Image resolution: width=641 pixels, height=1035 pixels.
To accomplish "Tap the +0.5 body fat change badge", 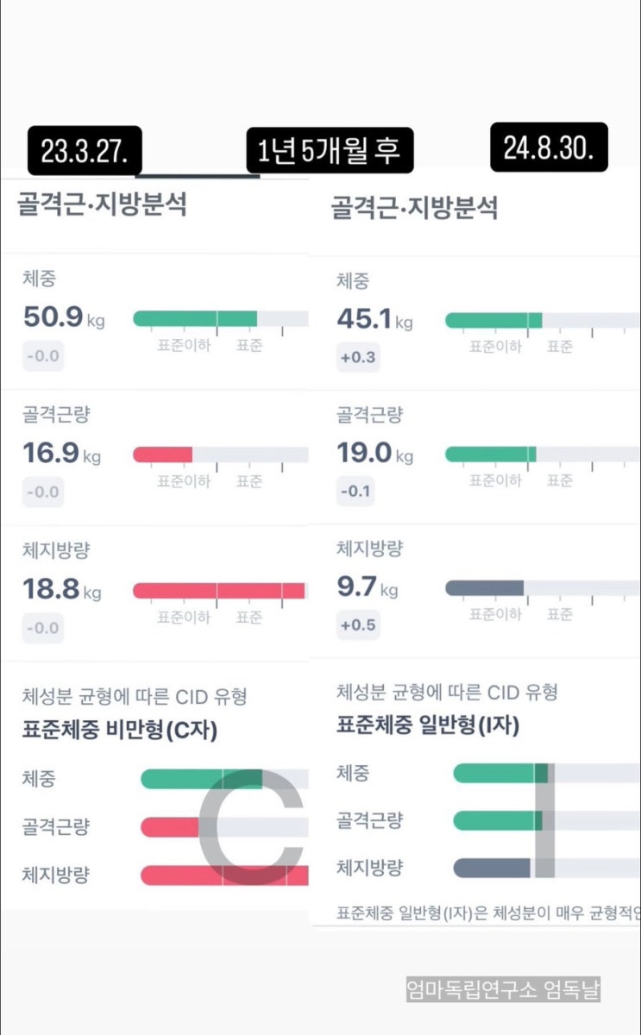I will pyautogui.click(x=358, y=624).
